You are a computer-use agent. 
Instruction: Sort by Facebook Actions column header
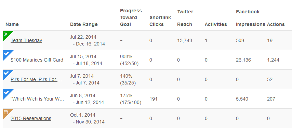click(276, 24)
